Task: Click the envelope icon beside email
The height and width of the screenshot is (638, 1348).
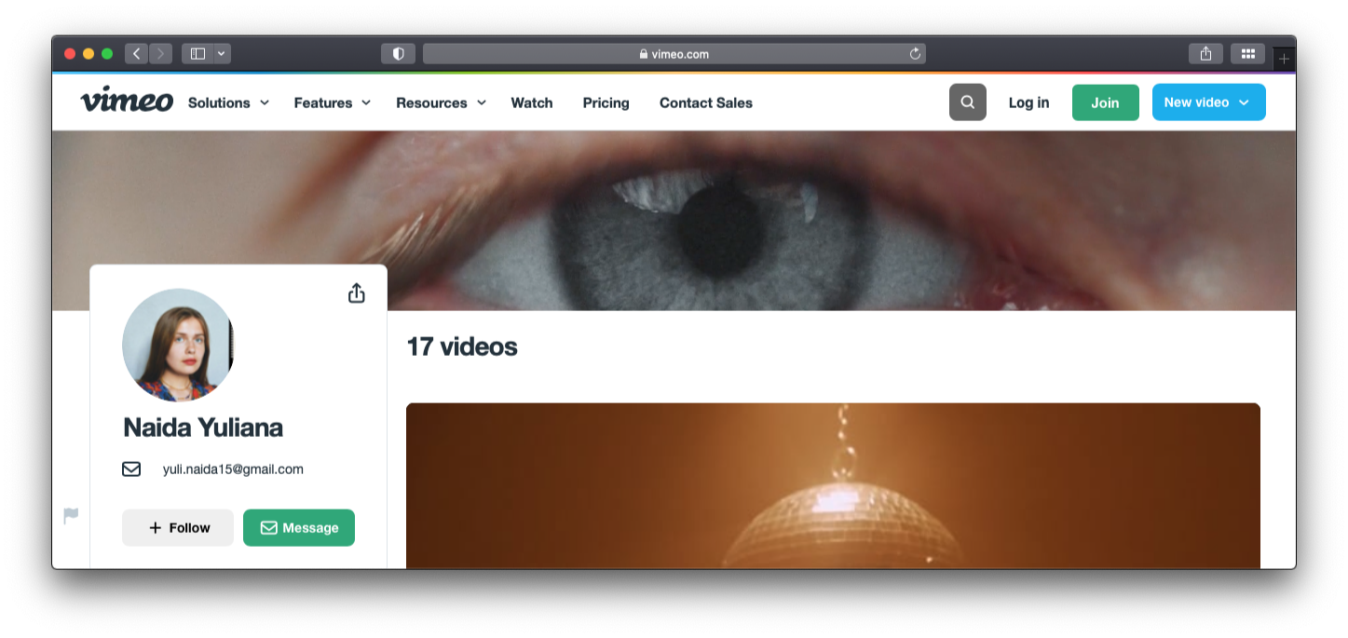Action: pos(131,469)
